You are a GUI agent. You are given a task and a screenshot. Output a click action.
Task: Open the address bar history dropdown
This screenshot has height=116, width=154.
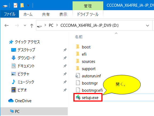pos(148,26)
